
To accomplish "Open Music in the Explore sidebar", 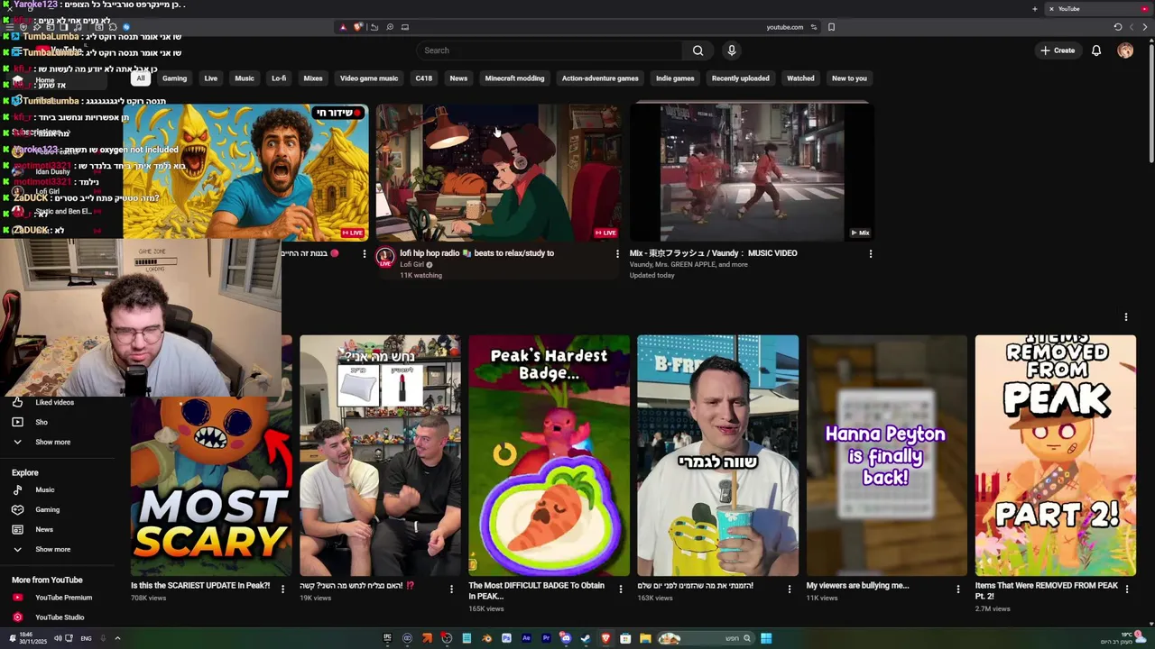I will tap(44, 489).
